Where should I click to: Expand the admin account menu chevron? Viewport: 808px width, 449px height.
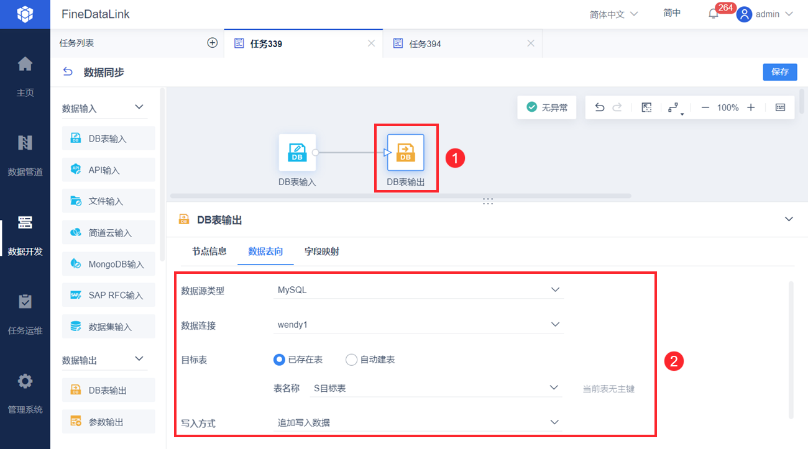789,14
